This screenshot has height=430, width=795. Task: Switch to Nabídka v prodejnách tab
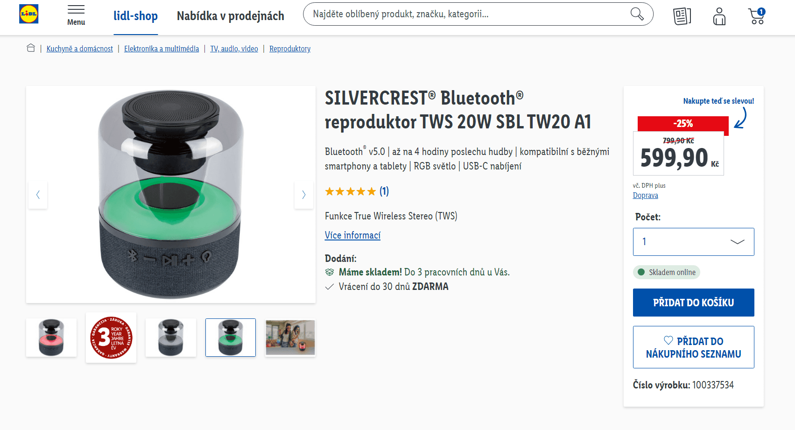(x=231, y=16)
